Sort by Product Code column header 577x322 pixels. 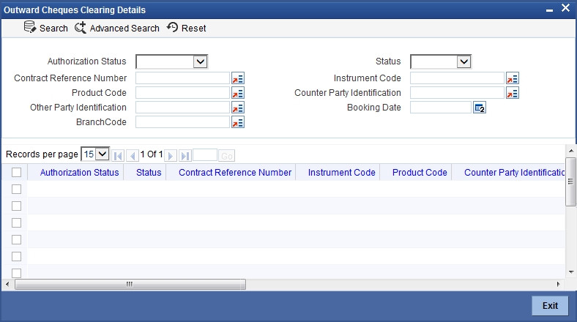tap(420, 173)
